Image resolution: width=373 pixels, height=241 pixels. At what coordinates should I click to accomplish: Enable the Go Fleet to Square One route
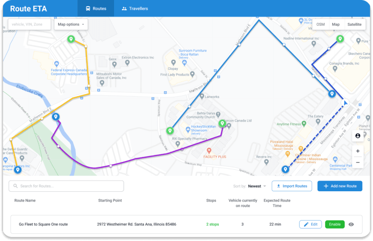click(334, 224)
